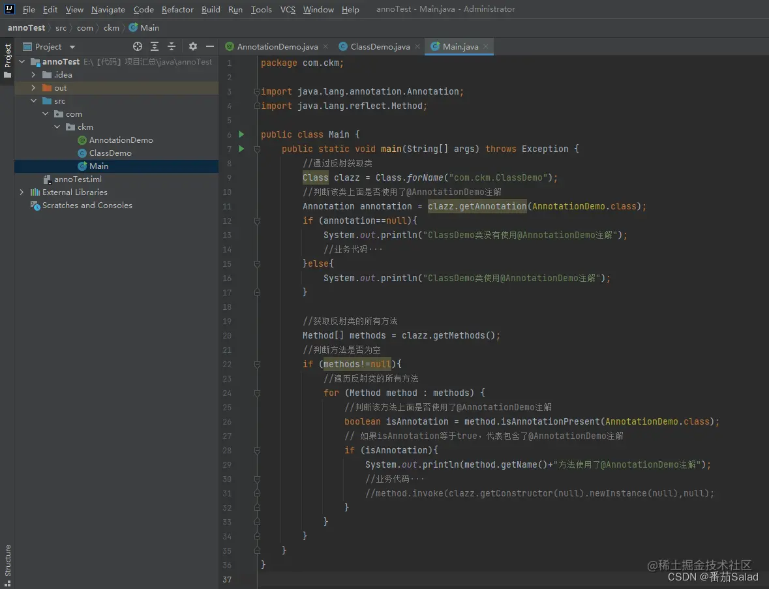Click the ckm breadcrumb in navigation bar
The image size is (769, 589).
[x=112, y=27]
